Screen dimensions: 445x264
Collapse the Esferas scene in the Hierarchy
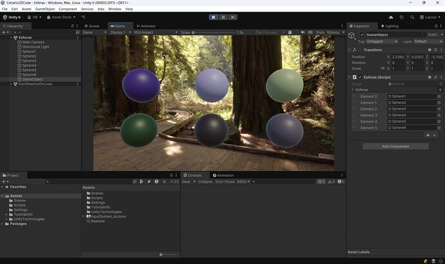[x=12, y=37]
